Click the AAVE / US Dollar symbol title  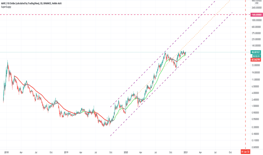point(31,3)
